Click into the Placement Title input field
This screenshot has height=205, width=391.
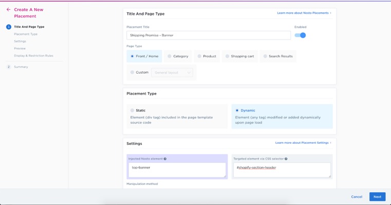pos(209,35)
